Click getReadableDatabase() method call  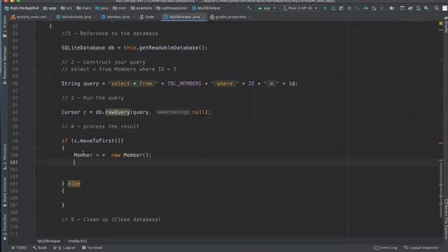[171, 48]
